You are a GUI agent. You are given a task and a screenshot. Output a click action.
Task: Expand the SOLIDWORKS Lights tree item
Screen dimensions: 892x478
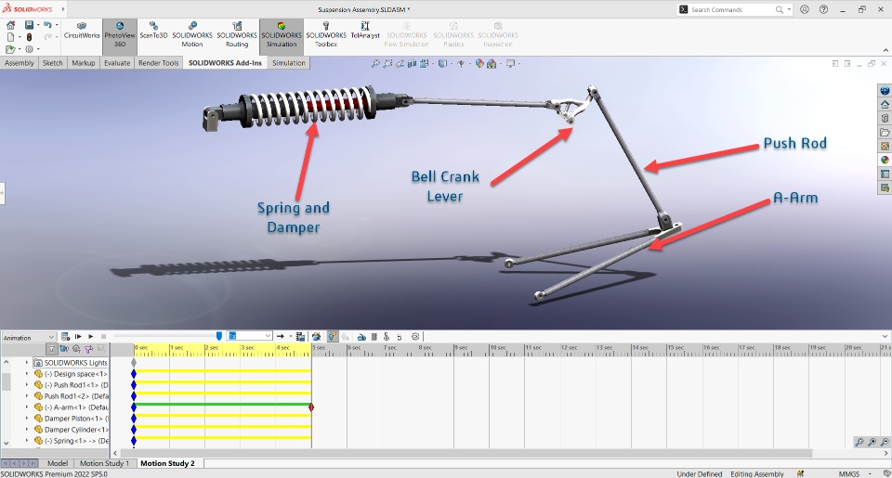click(x=26, y=362)
